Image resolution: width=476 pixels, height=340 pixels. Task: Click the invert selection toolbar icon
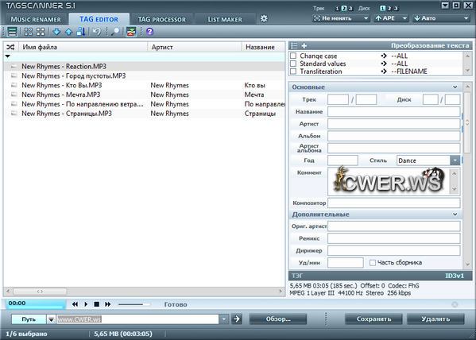pos(41,32)
